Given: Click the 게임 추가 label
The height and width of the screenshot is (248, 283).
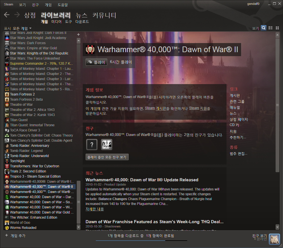Looking at the screenshot, I should 18,236.
